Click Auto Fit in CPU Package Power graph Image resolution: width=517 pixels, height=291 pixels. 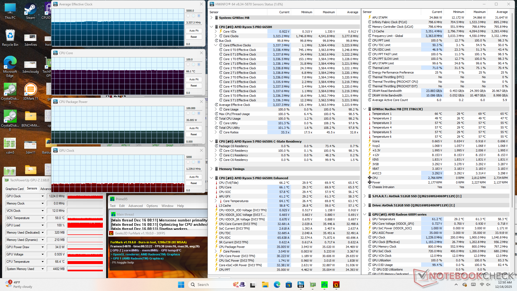(x=194, y=128)
